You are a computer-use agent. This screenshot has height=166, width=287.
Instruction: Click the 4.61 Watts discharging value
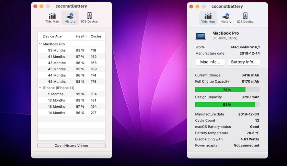(250, 139)
